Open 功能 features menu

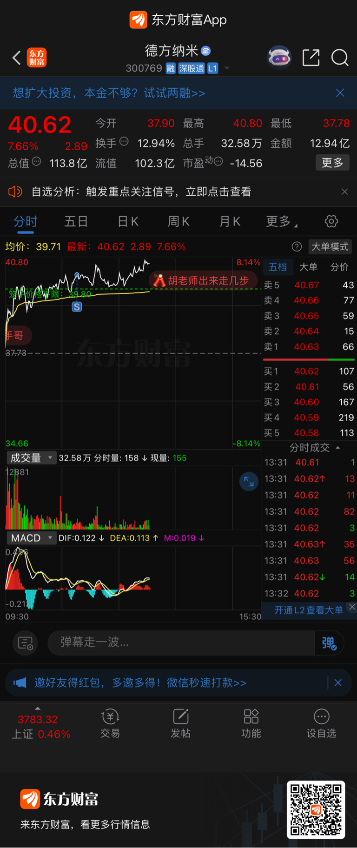click(x=251, y=724)
